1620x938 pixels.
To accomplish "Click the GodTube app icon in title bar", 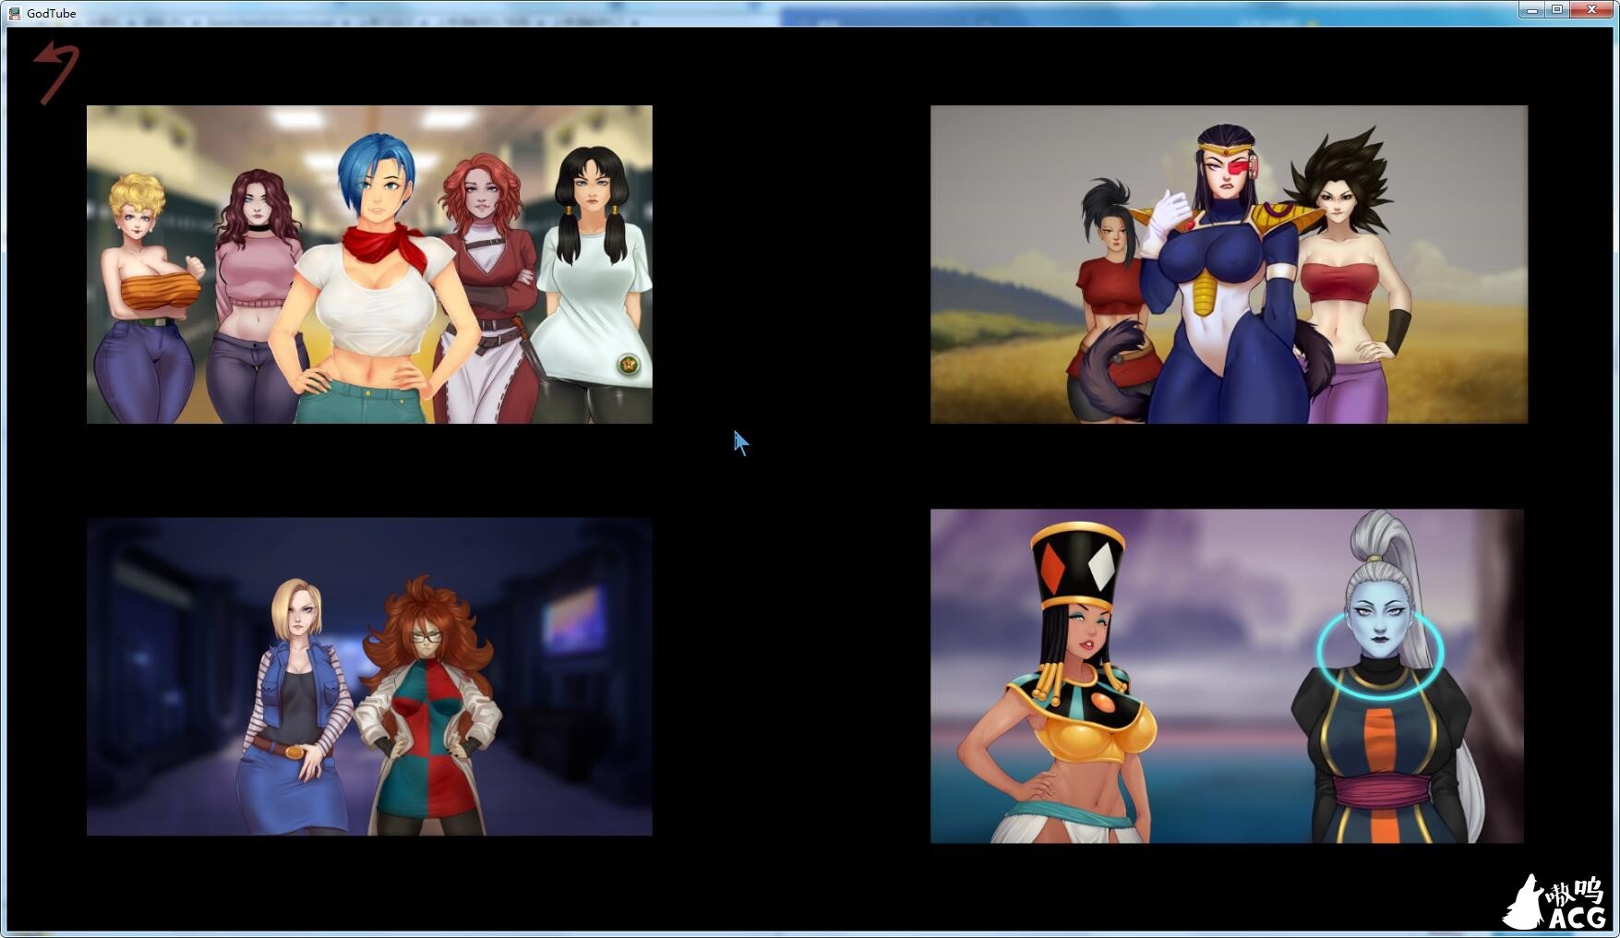I will (14, 13).
